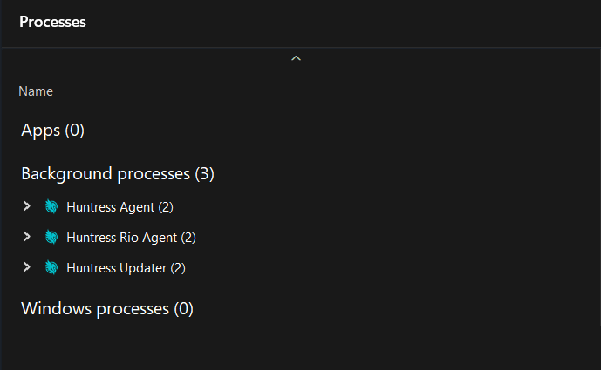Viewport: 601px width, 370px height.
Task: Click the (0) count in Apps heading
Action: coord(74,130)
